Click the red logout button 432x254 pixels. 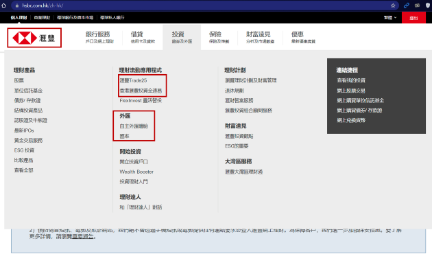point(413,18)
